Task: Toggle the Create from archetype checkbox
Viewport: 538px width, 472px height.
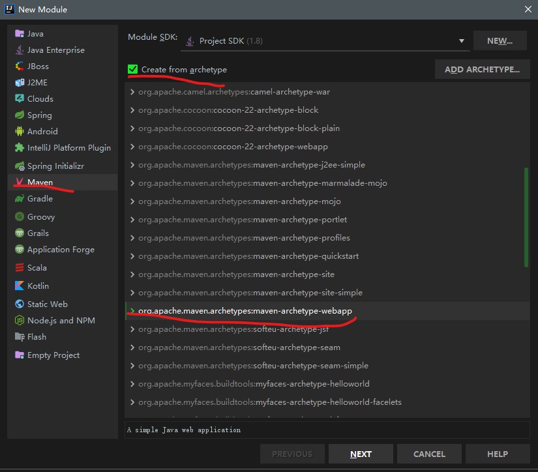Action: (x=132, y=69)
